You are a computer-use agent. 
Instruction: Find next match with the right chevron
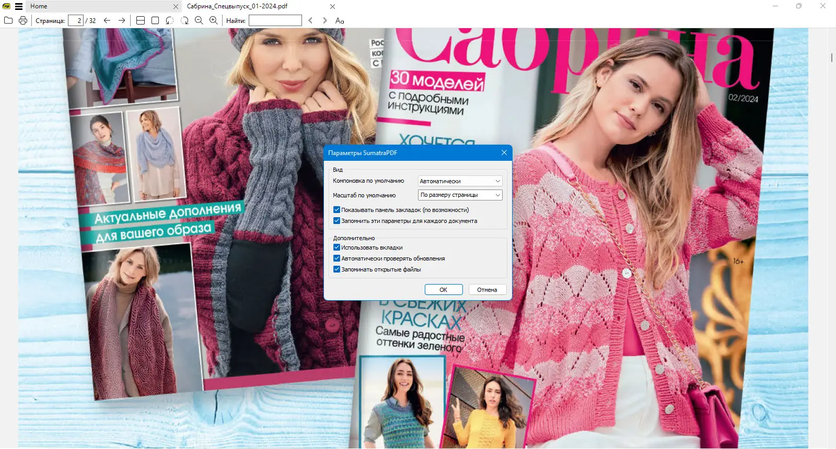tap(325, 20)
